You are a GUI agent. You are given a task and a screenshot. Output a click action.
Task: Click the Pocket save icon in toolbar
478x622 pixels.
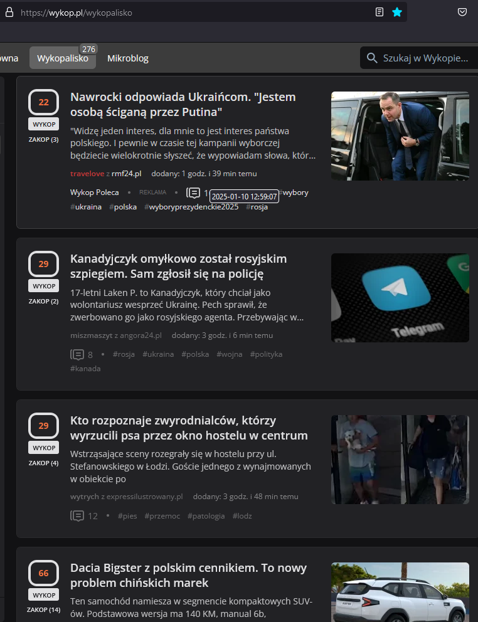pos(462,12)
